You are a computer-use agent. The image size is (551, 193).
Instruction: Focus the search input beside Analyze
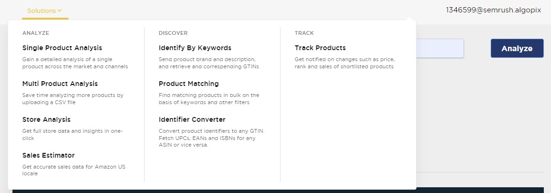coord(439,48)
